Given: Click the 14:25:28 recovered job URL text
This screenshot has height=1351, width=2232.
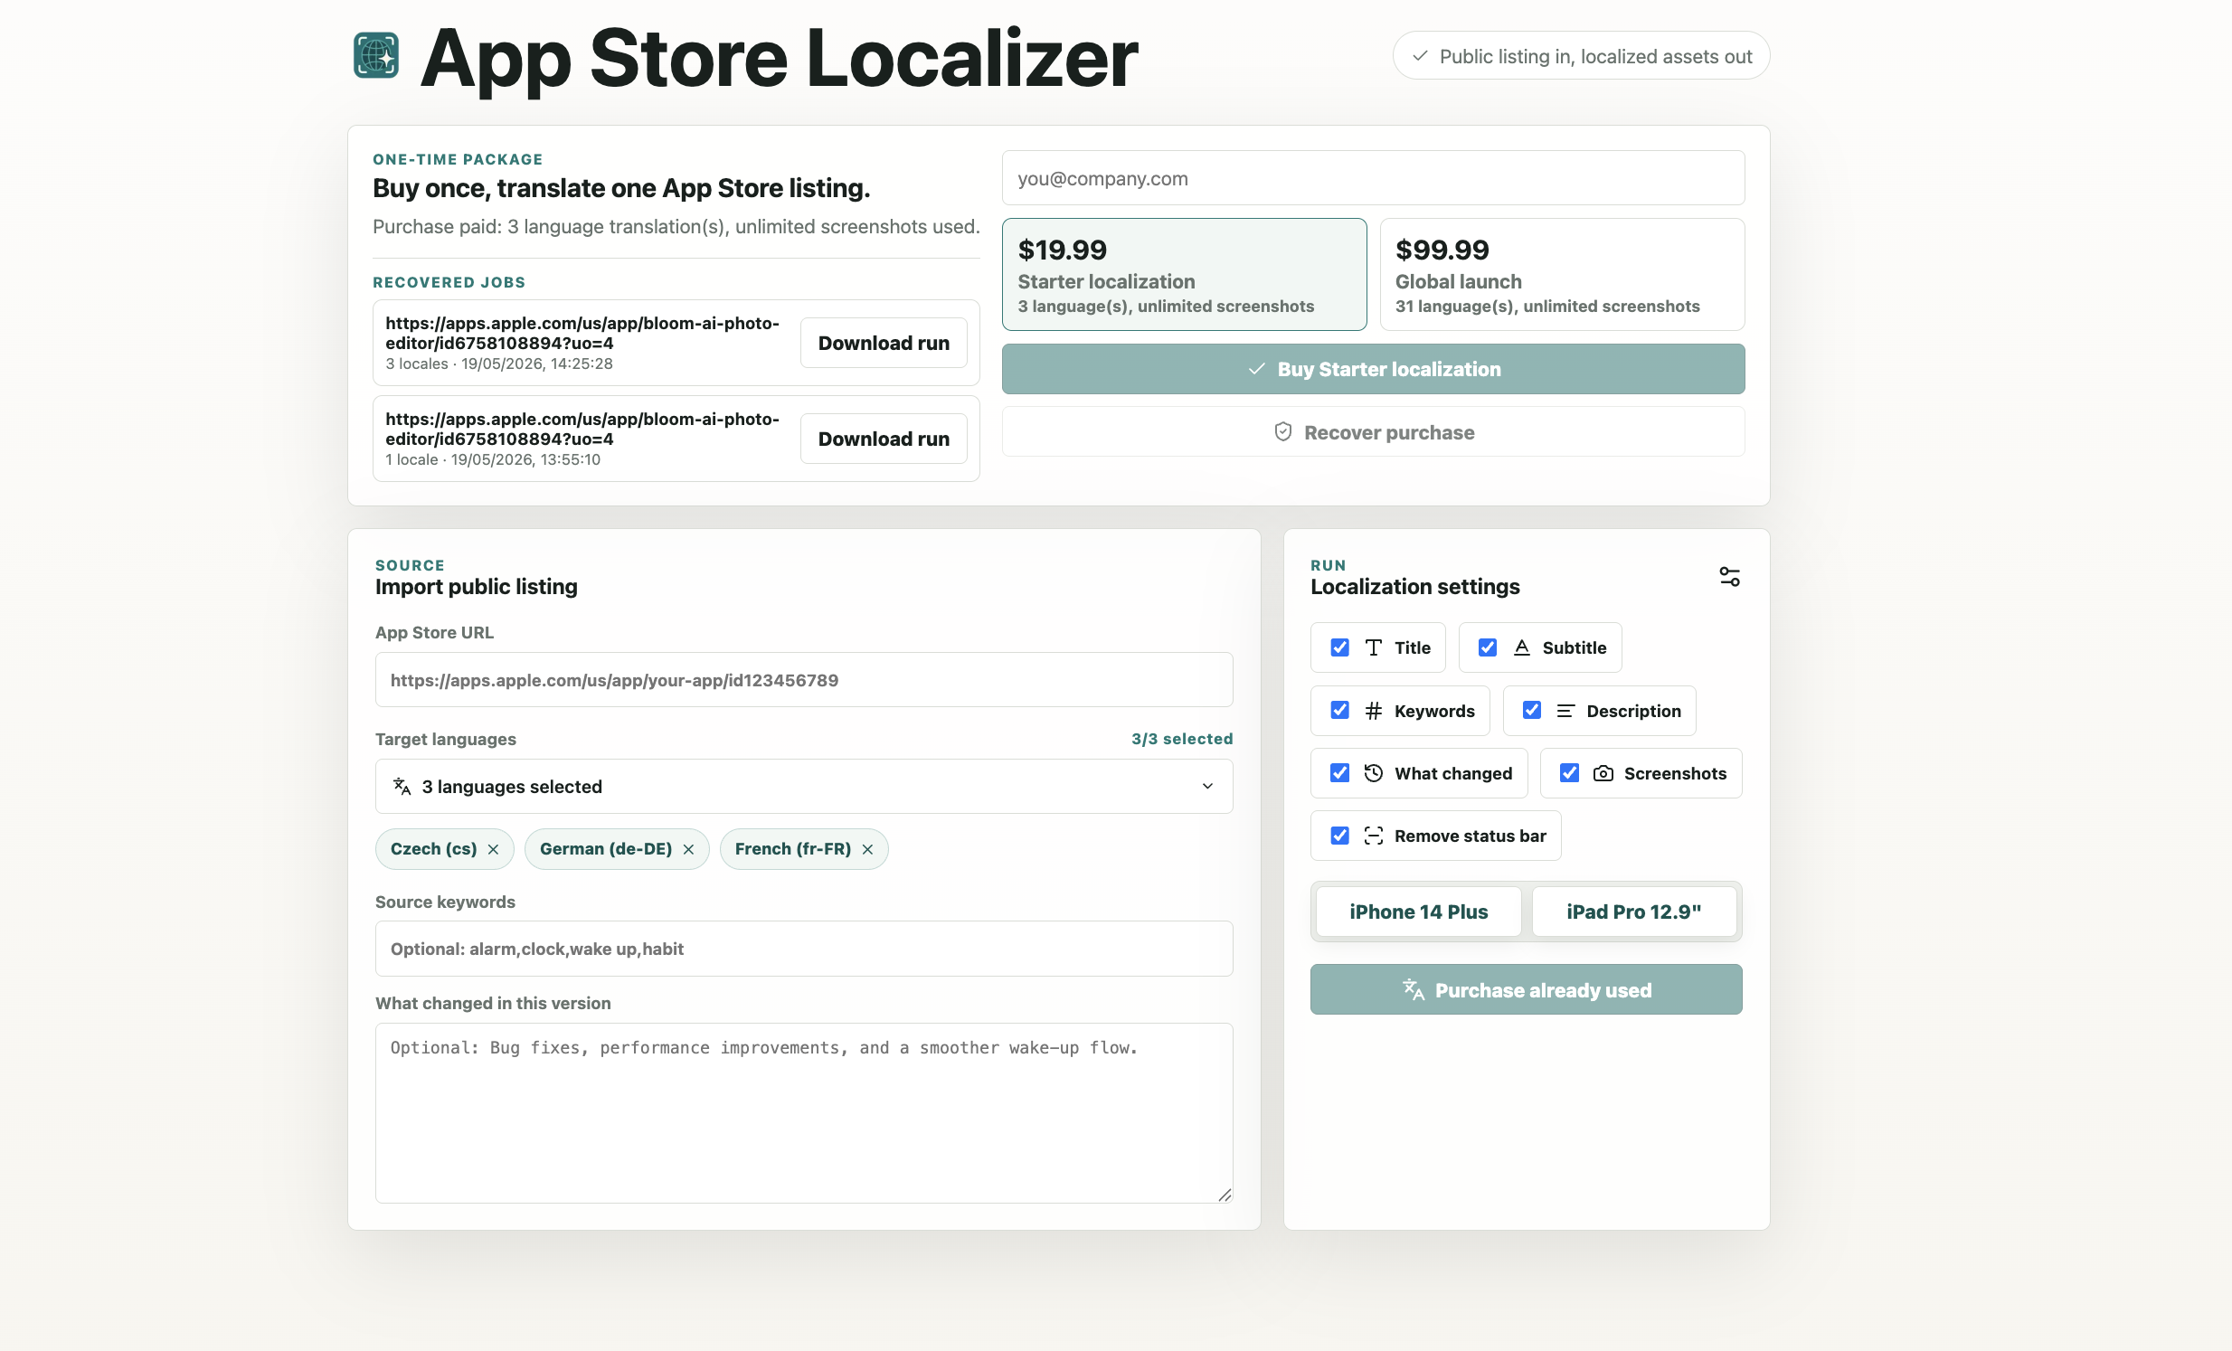Looking at the screenshot, I should [x=582, y=333].
